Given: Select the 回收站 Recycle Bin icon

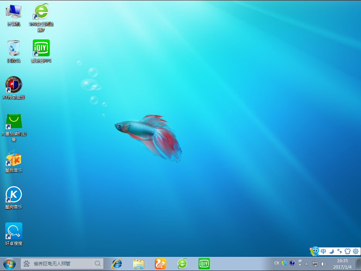Looking at the screenshot, I should click(x=14, y=51).
